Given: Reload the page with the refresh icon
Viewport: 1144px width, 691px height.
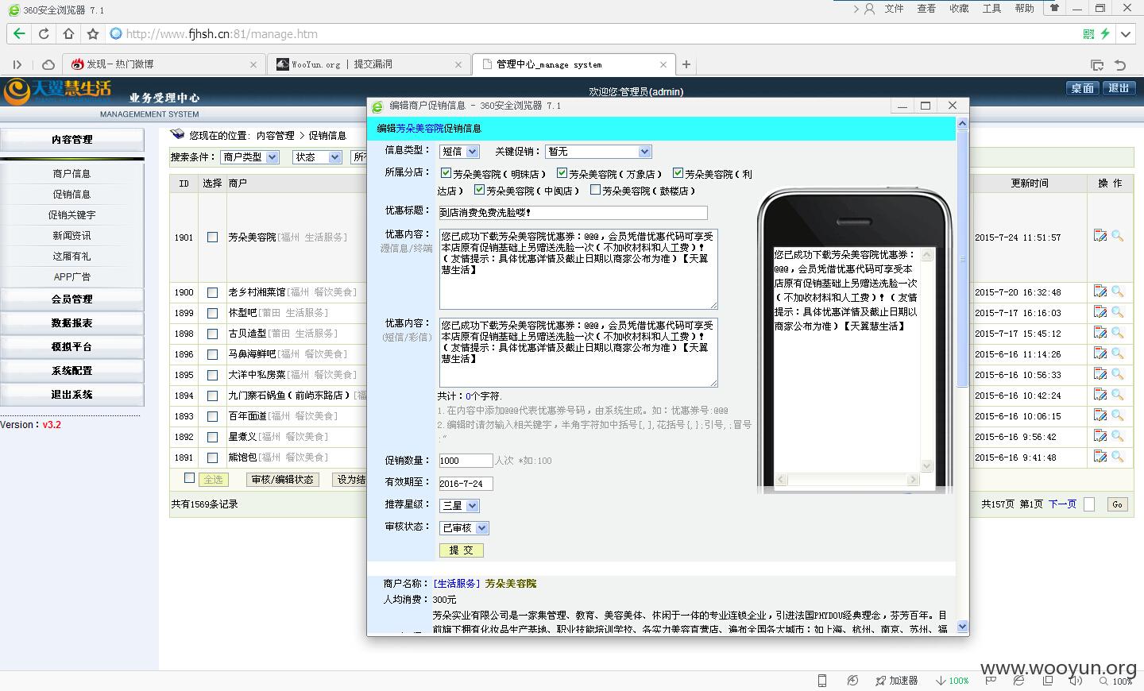Looking at the screenshot, I should point(44,33).
